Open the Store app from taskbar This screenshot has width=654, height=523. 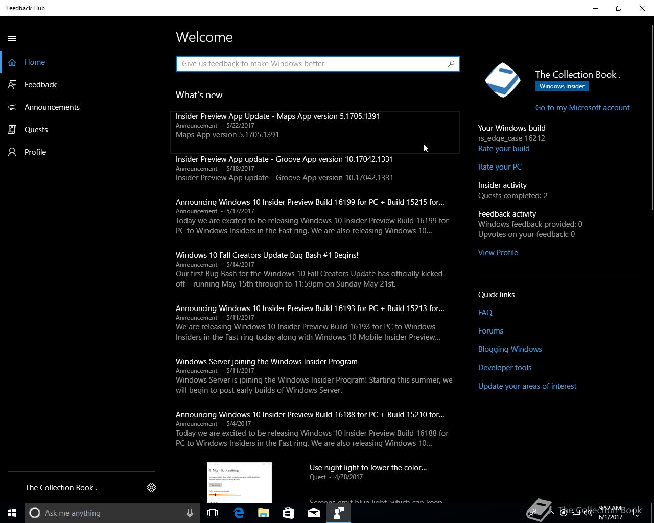289,513
